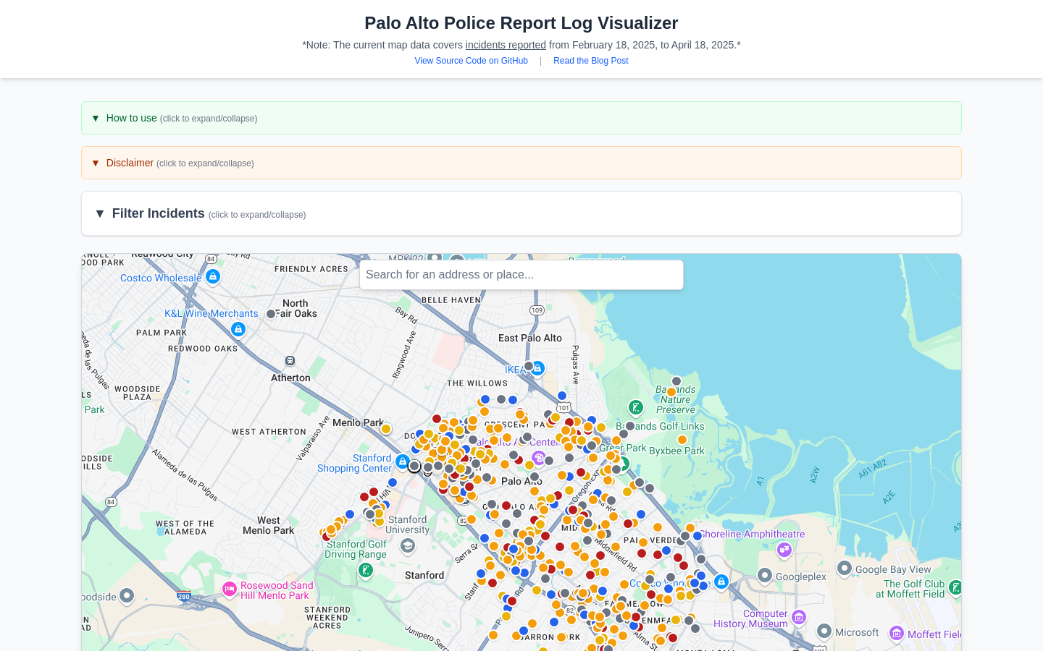
Task: Click the orange marker beside Menlo Park label
Action: point(386,429)
